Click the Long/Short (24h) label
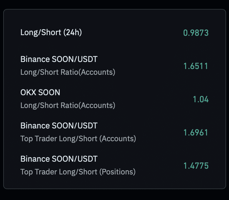This screenshot has height=200, width=229. tap(51, 32)
